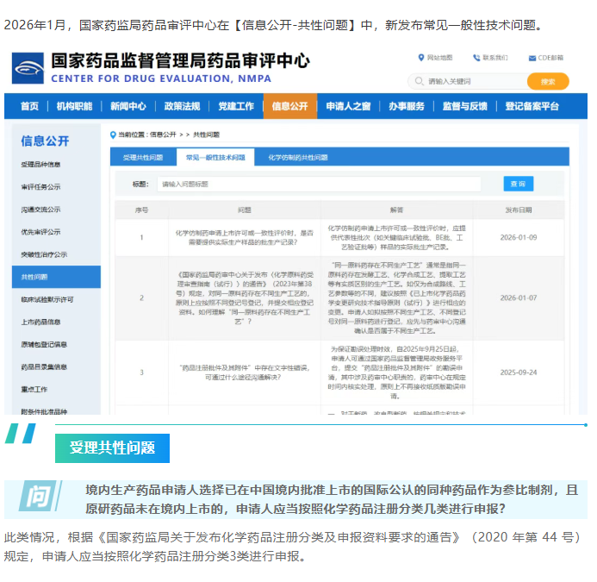The height and width of the screenshot is (582, 597).
Task: Open 上市药品信息 sidebar link
Action: [41, 322]
